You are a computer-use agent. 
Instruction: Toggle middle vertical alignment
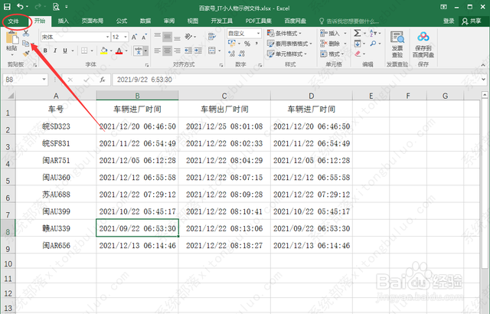click(167, 37)
